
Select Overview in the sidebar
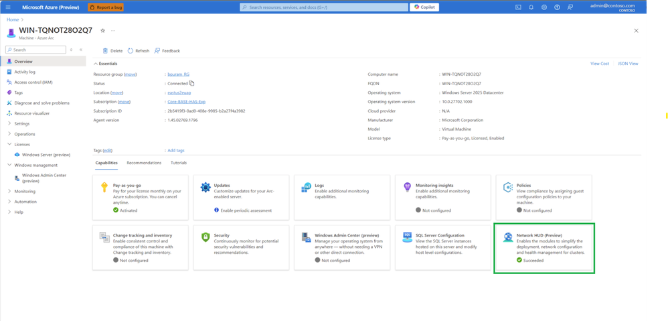pos(43,62)
